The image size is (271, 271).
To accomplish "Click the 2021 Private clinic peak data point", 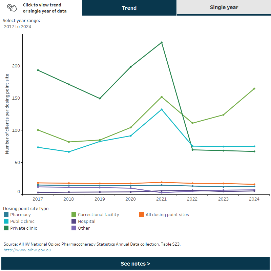I will 161,43.
